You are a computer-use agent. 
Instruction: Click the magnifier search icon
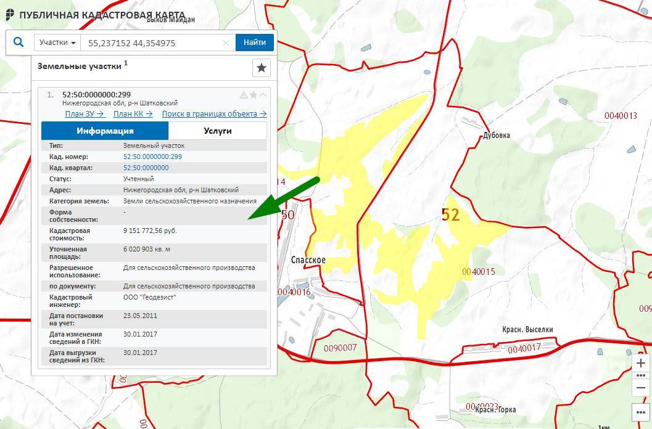(19, 43)
